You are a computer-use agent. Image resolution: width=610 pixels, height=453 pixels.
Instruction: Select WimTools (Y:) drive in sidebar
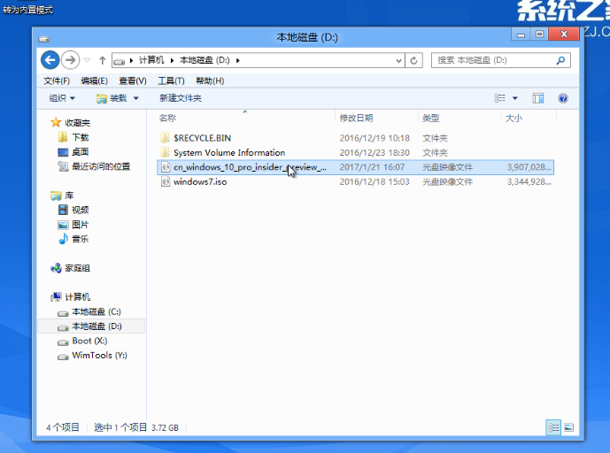point(99,356)
